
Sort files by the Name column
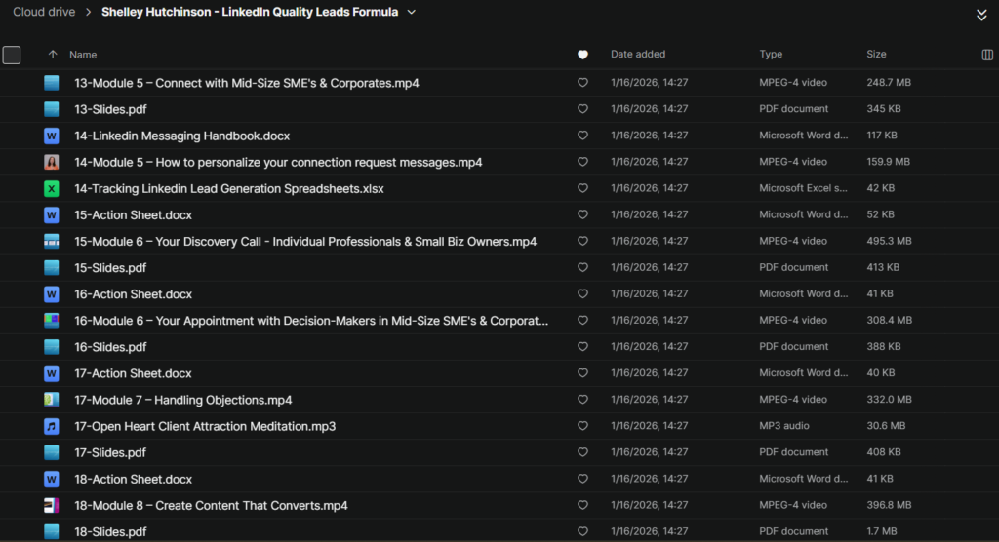tap(83, 55)
